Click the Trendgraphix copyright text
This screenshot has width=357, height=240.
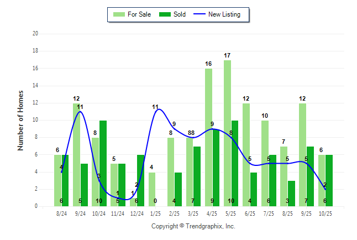(x=193, y=226)
